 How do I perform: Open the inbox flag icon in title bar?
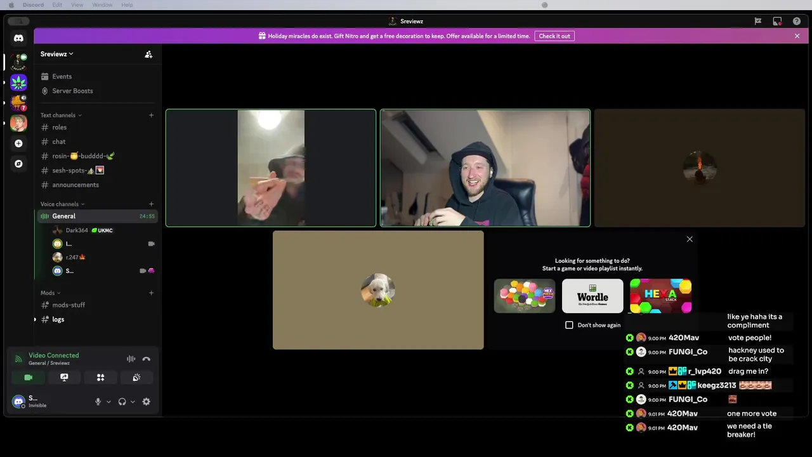tap(757, 21)
